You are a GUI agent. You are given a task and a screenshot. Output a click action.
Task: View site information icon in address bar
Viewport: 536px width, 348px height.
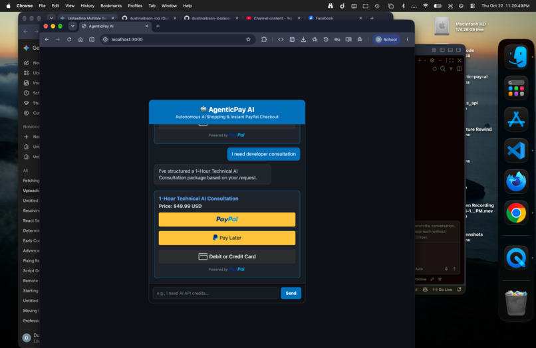tap(105, 40)
